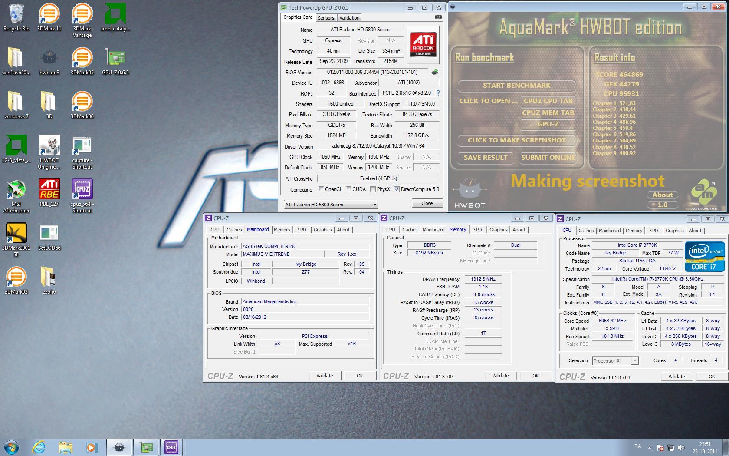Open the RBE_127 ATI icon
729x456 pixels.
pyautogui.click(x=49, y=193)
